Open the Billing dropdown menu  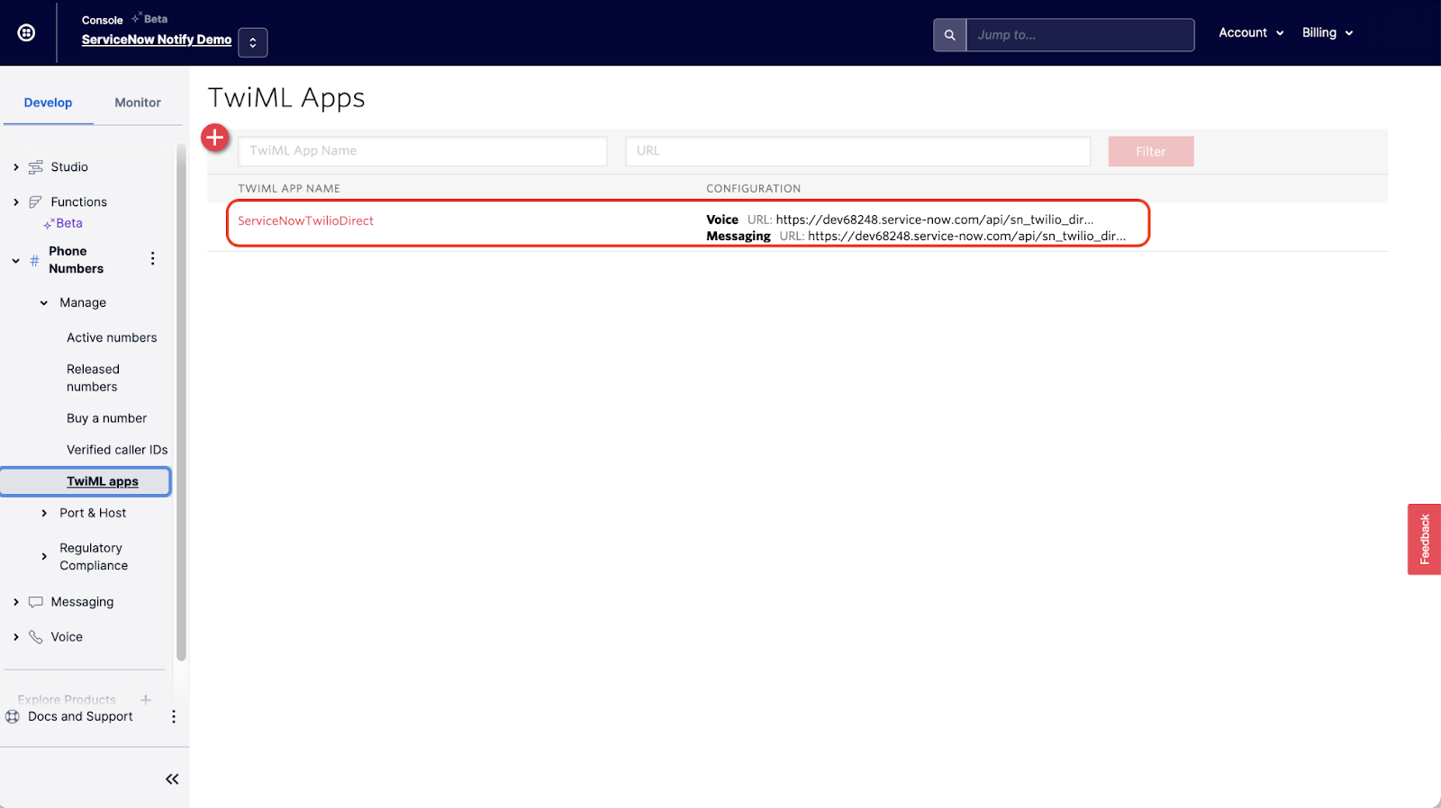[x=1328, y=32]
